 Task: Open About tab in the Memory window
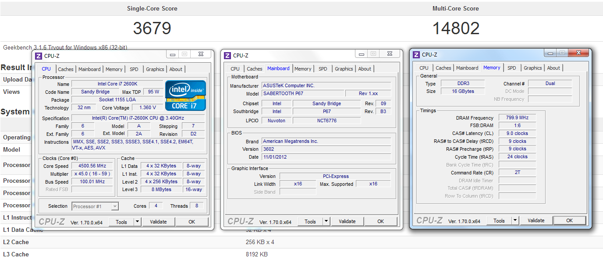pos(553,68)
